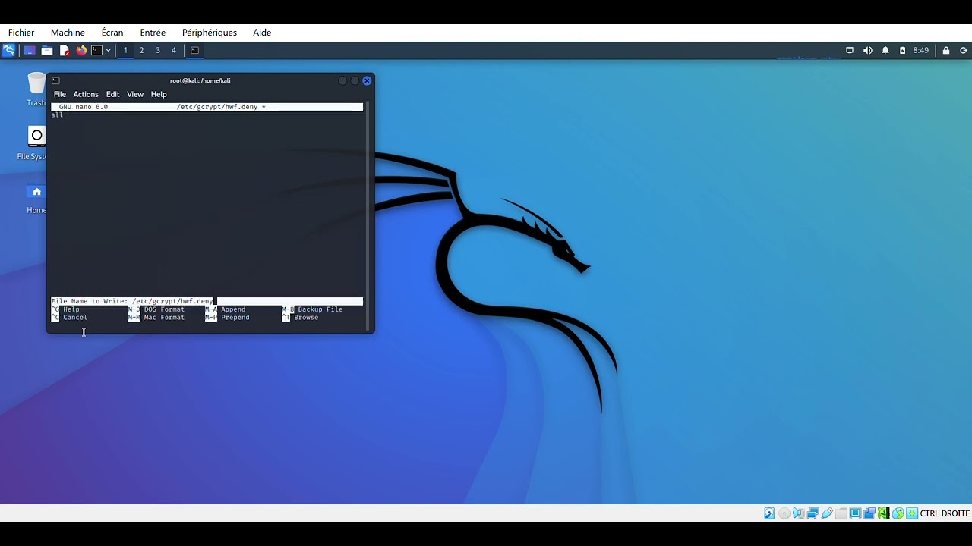Click the VirtualBox keyboard capture arrow icon
This screenshot has width=972, height=546.
click(x=912, y=513)
